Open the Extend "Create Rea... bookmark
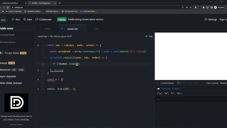227x128 pixels. pyautogui.click(x=14, y=11)
